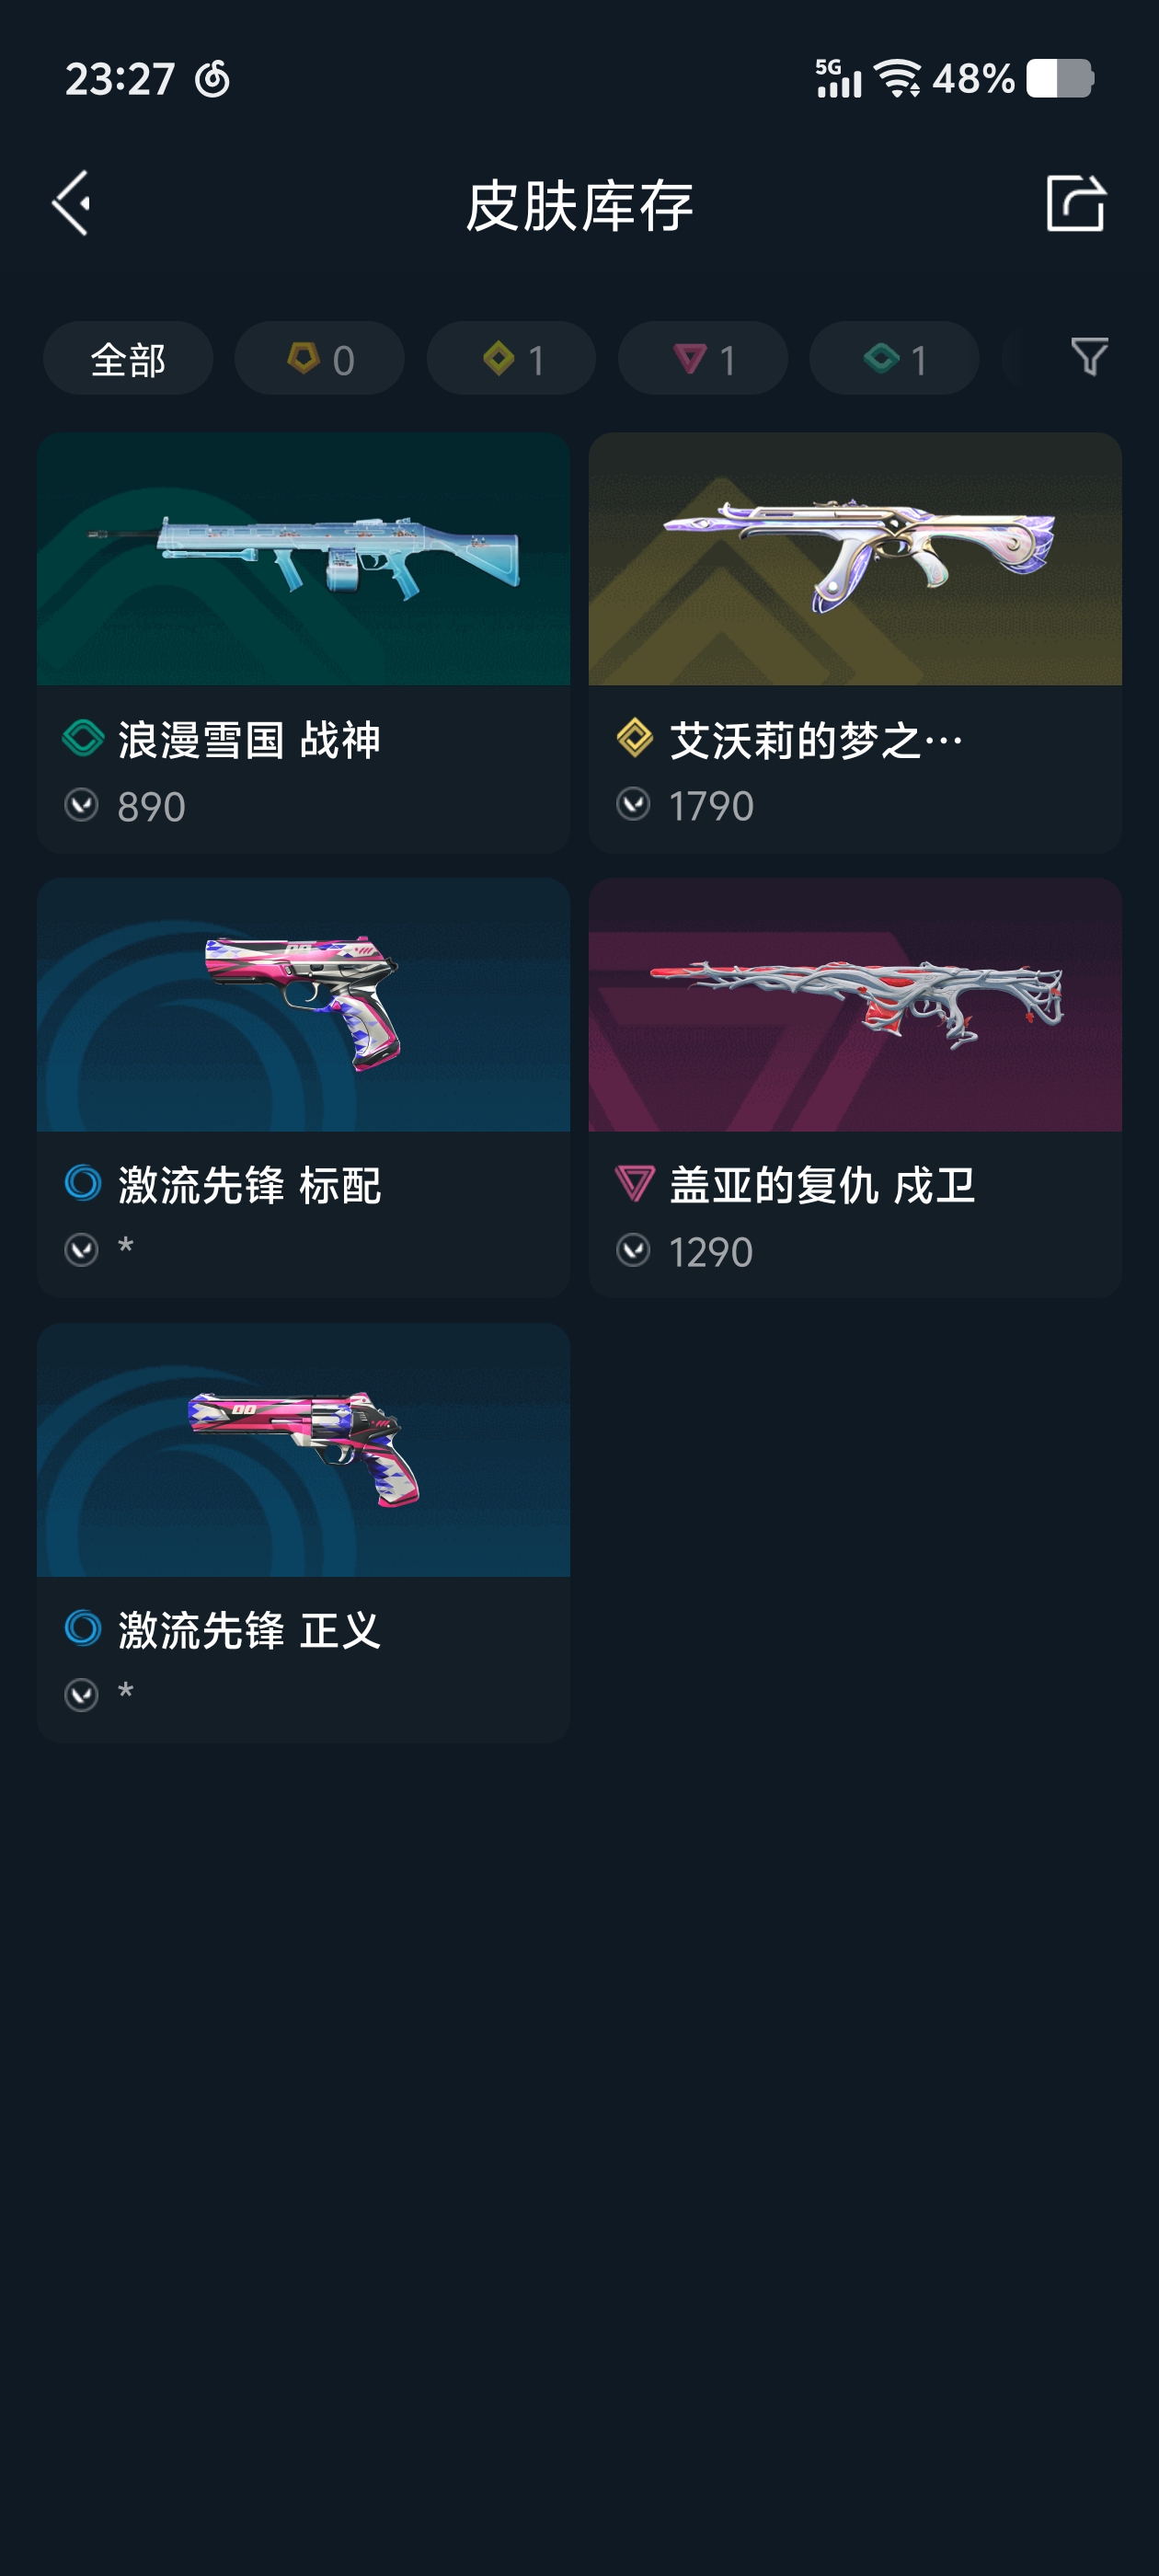
Task: Filter by green tier chip
Action: pyautogui.click(x=894, y=358)
